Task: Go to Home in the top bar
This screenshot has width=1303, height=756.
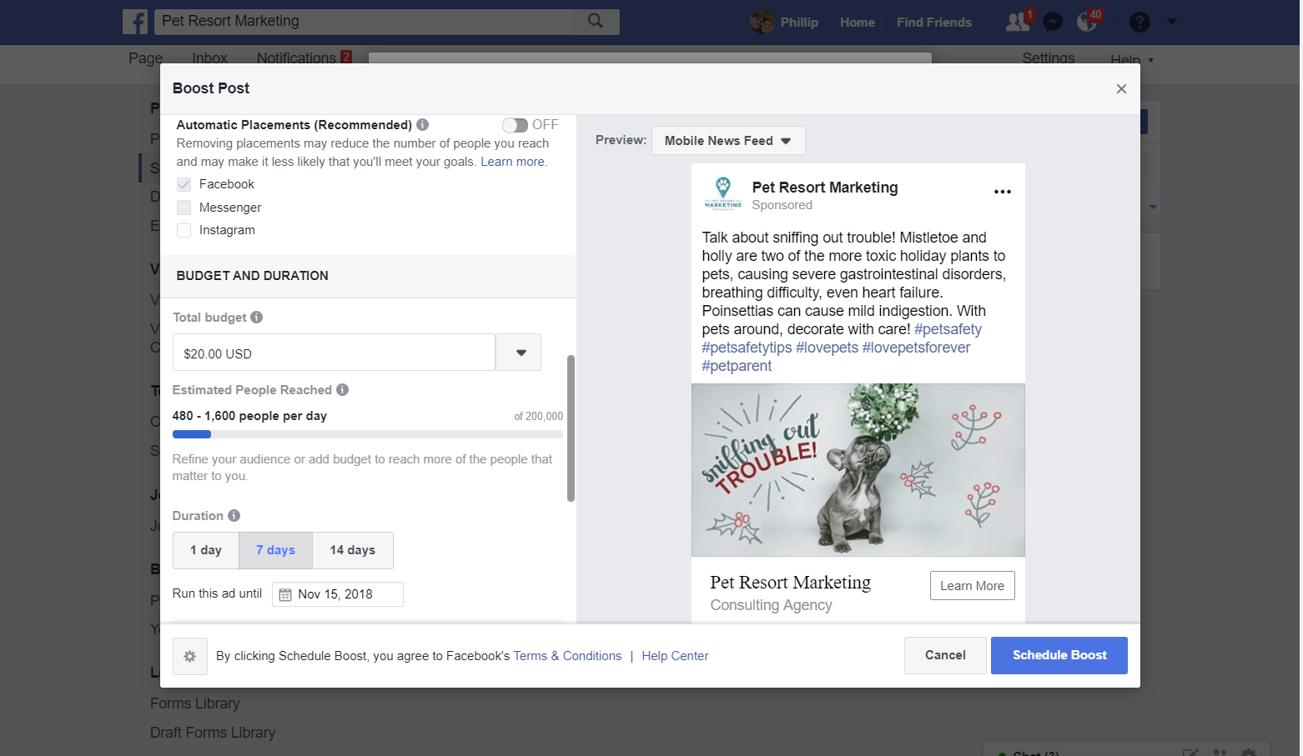Action: pos(858,23)
